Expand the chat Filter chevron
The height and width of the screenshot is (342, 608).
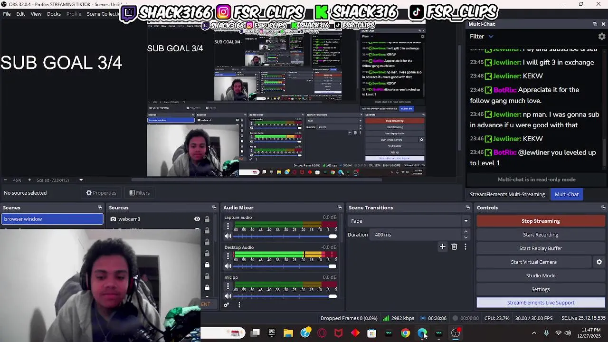coord(491,37)
